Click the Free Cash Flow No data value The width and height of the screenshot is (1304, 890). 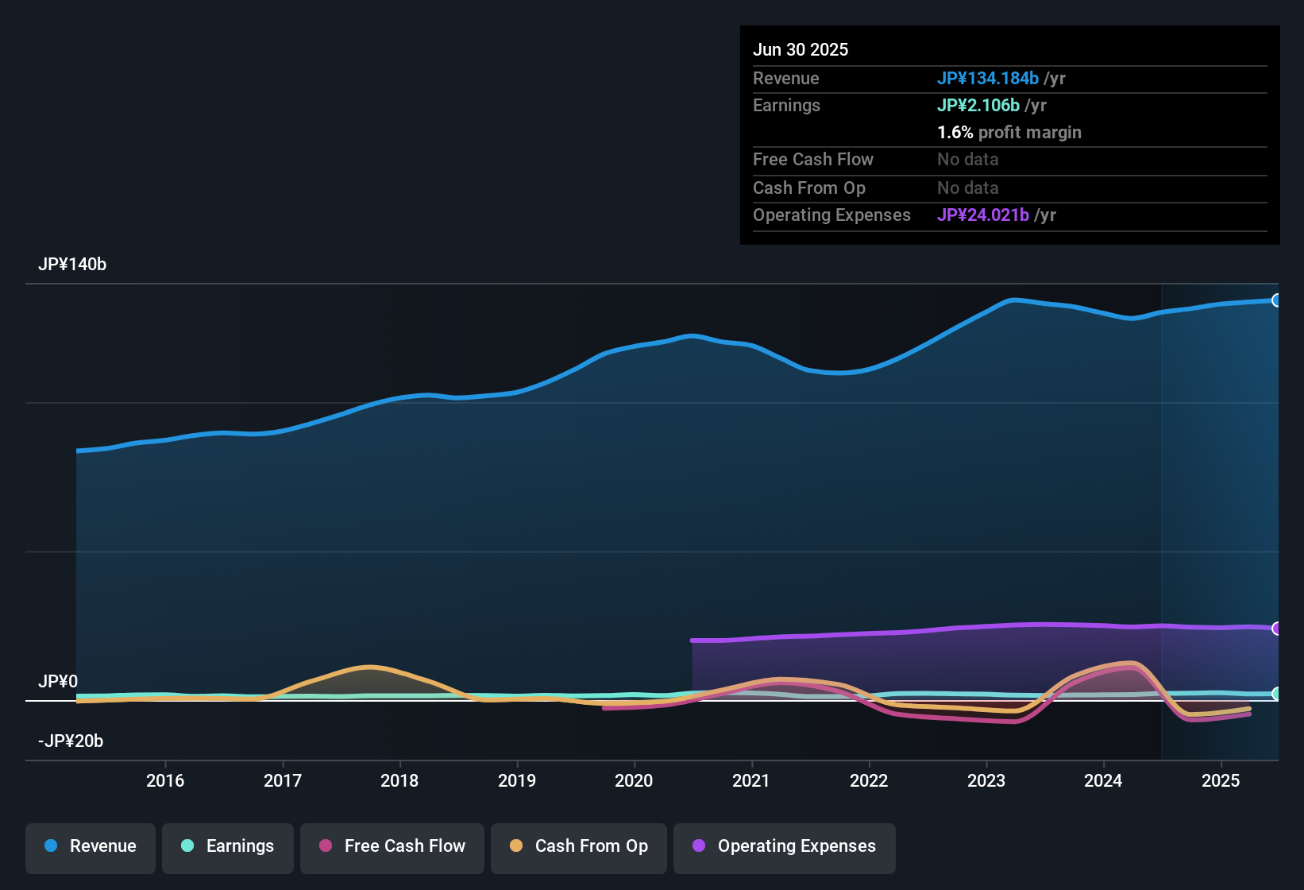coord(968,159)
